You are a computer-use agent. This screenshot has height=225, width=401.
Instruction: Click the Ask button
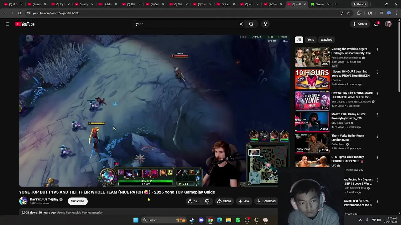[244, 201]
